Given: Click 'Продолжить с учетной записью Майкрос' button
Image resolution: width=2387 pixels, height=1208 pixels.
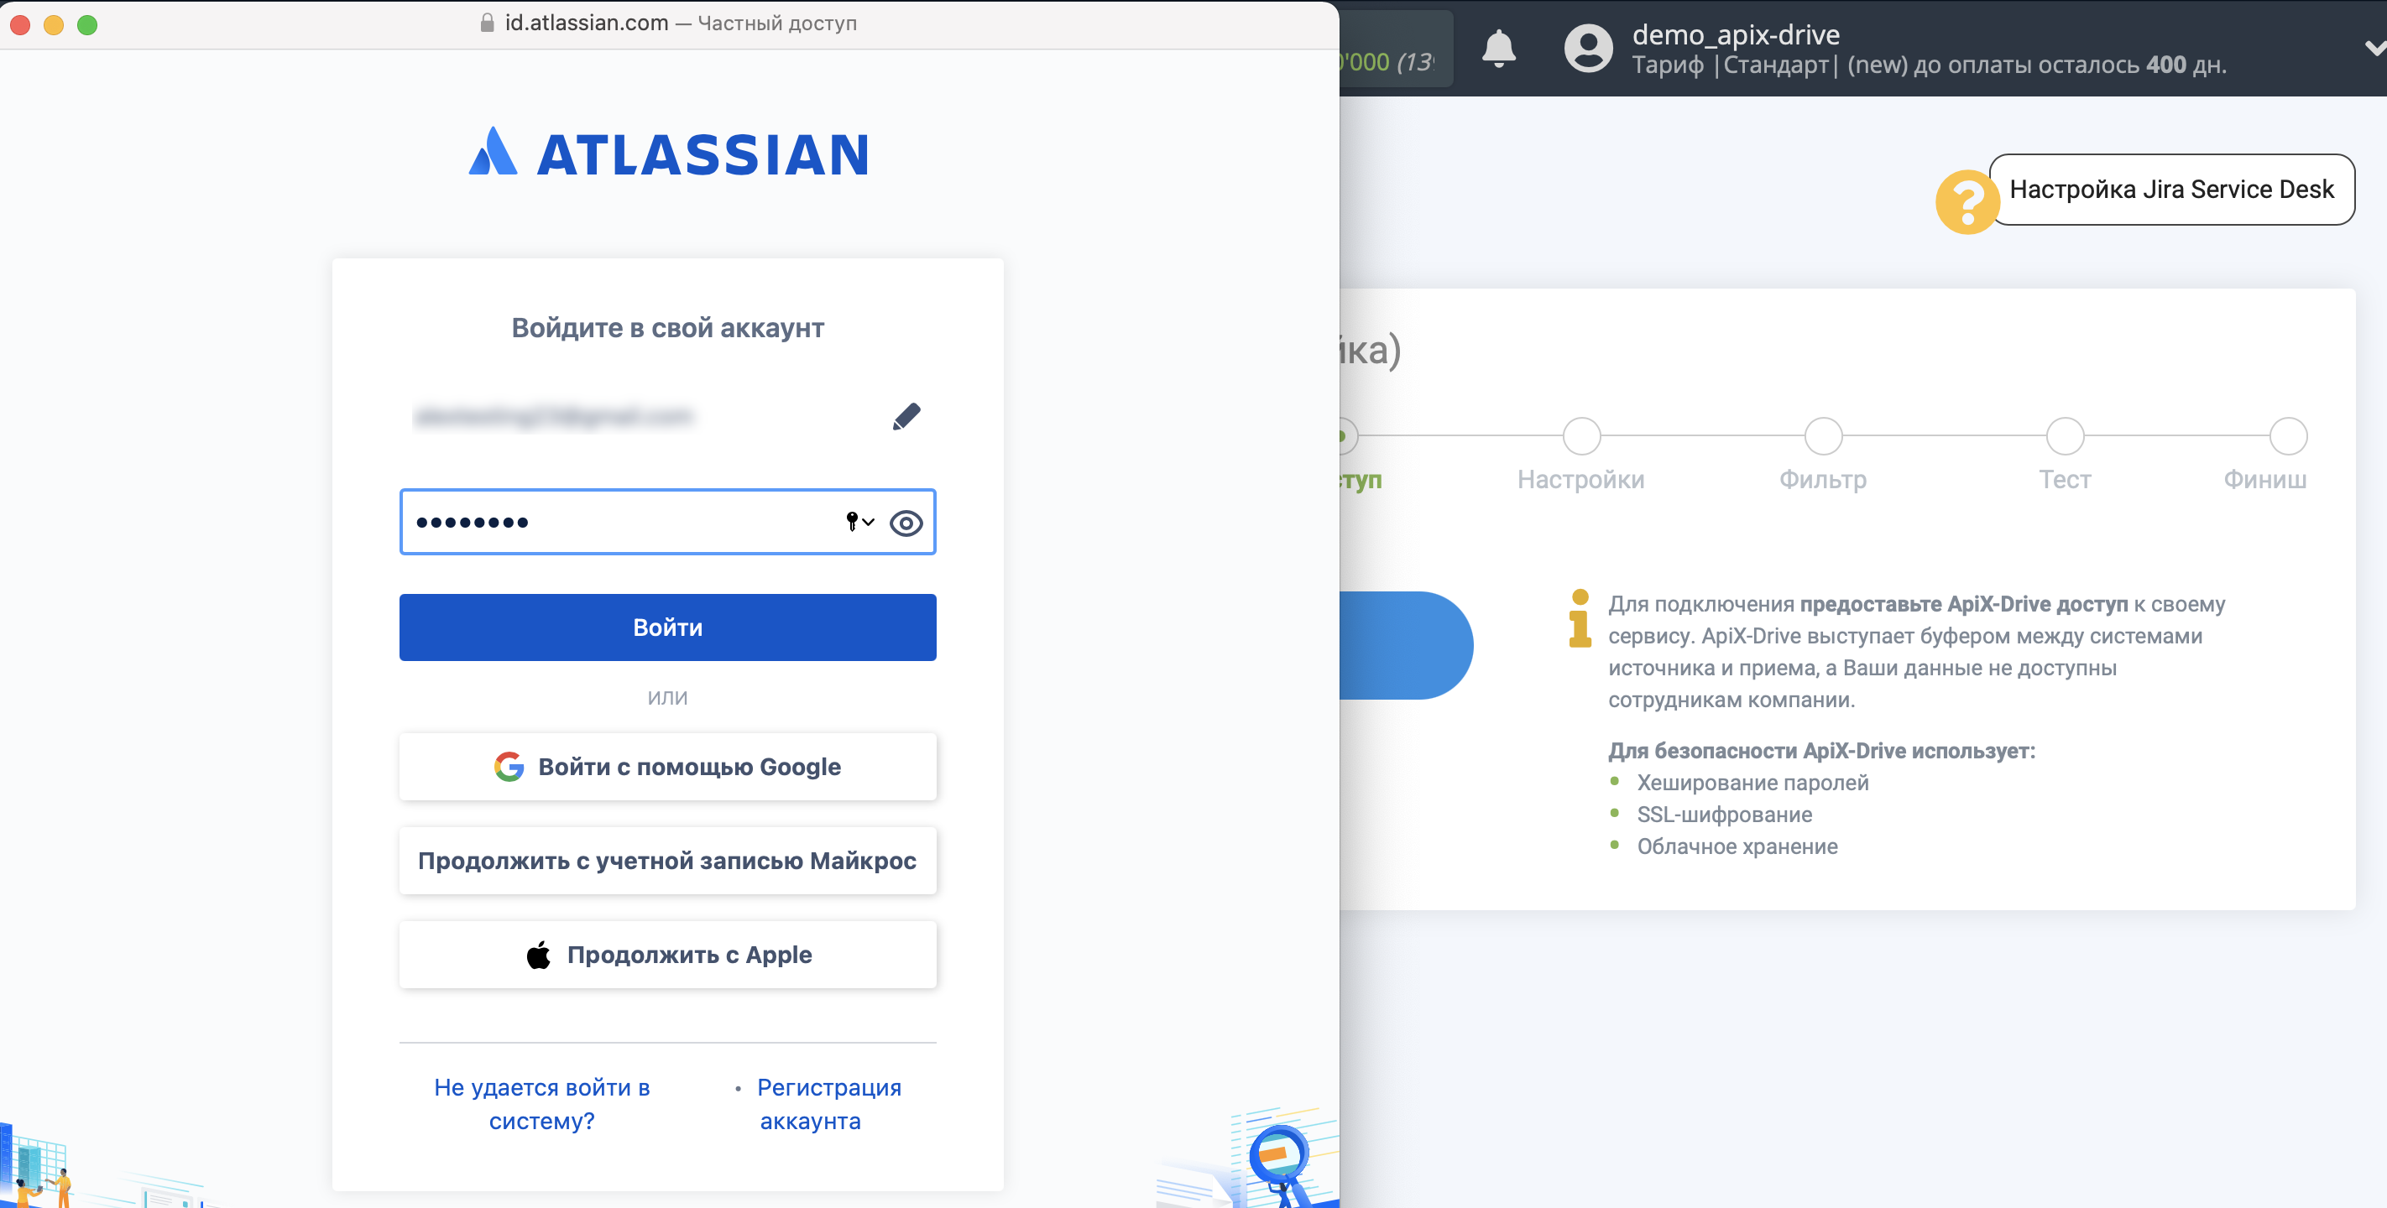Looking at the screenshot, I should tap(669, 860).
